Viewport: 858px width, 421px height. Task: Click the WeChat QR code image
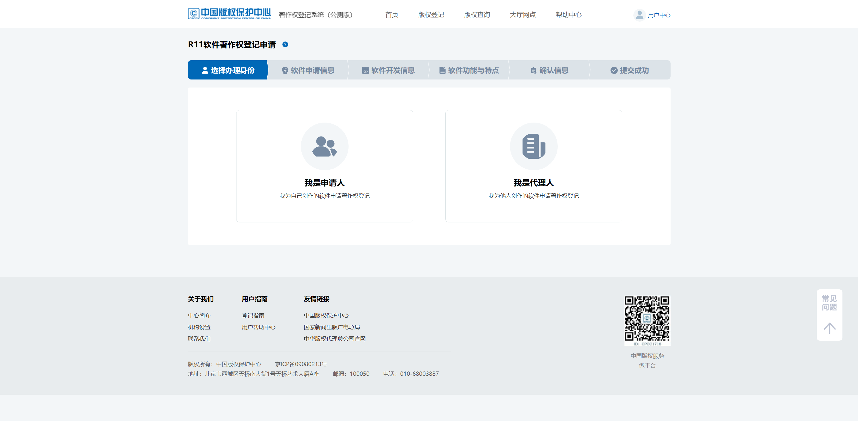[647, 321]
